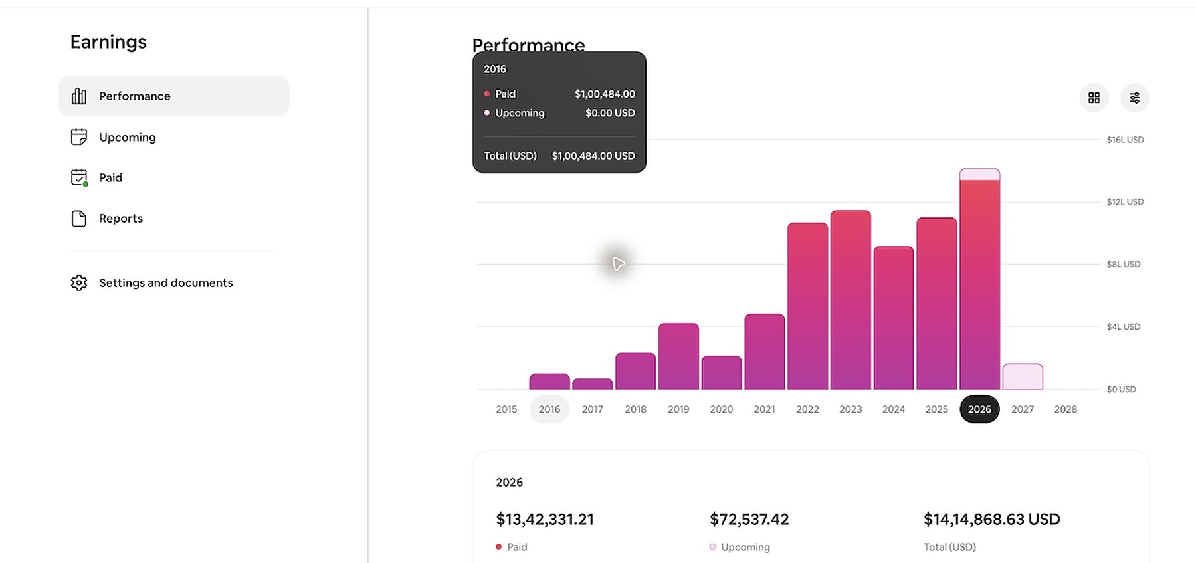Click the Reports document icon

click(x=79, y=218)
